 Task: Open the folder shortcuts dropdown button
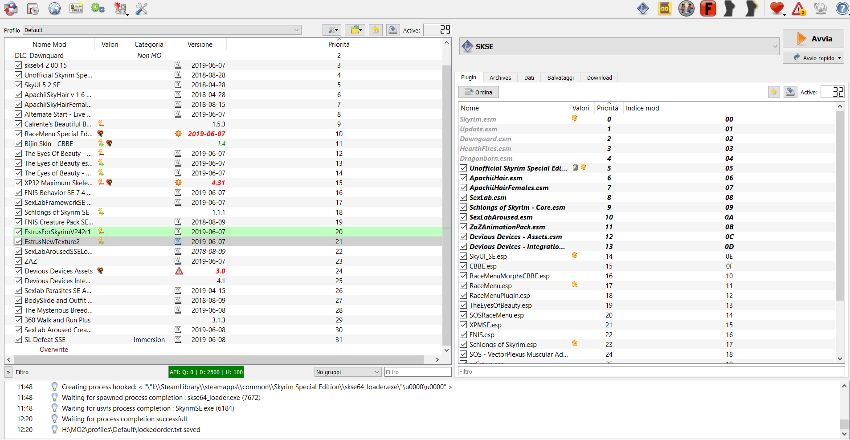coord(355,30)
